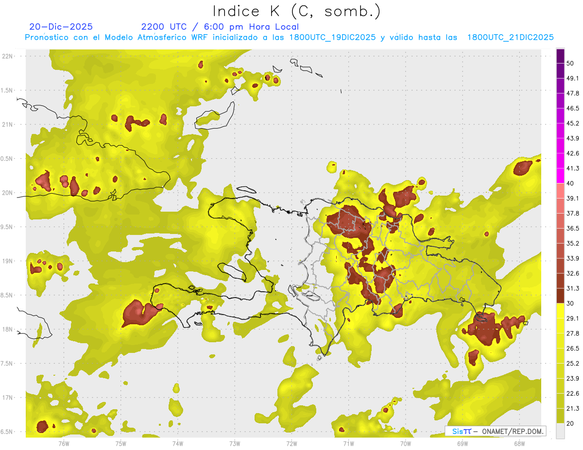Image resolution: width=583 pixels, height=450 pixels.
Task: Click the longitude label "72W"
Action: pyautogui.click(x=291, y=443)
